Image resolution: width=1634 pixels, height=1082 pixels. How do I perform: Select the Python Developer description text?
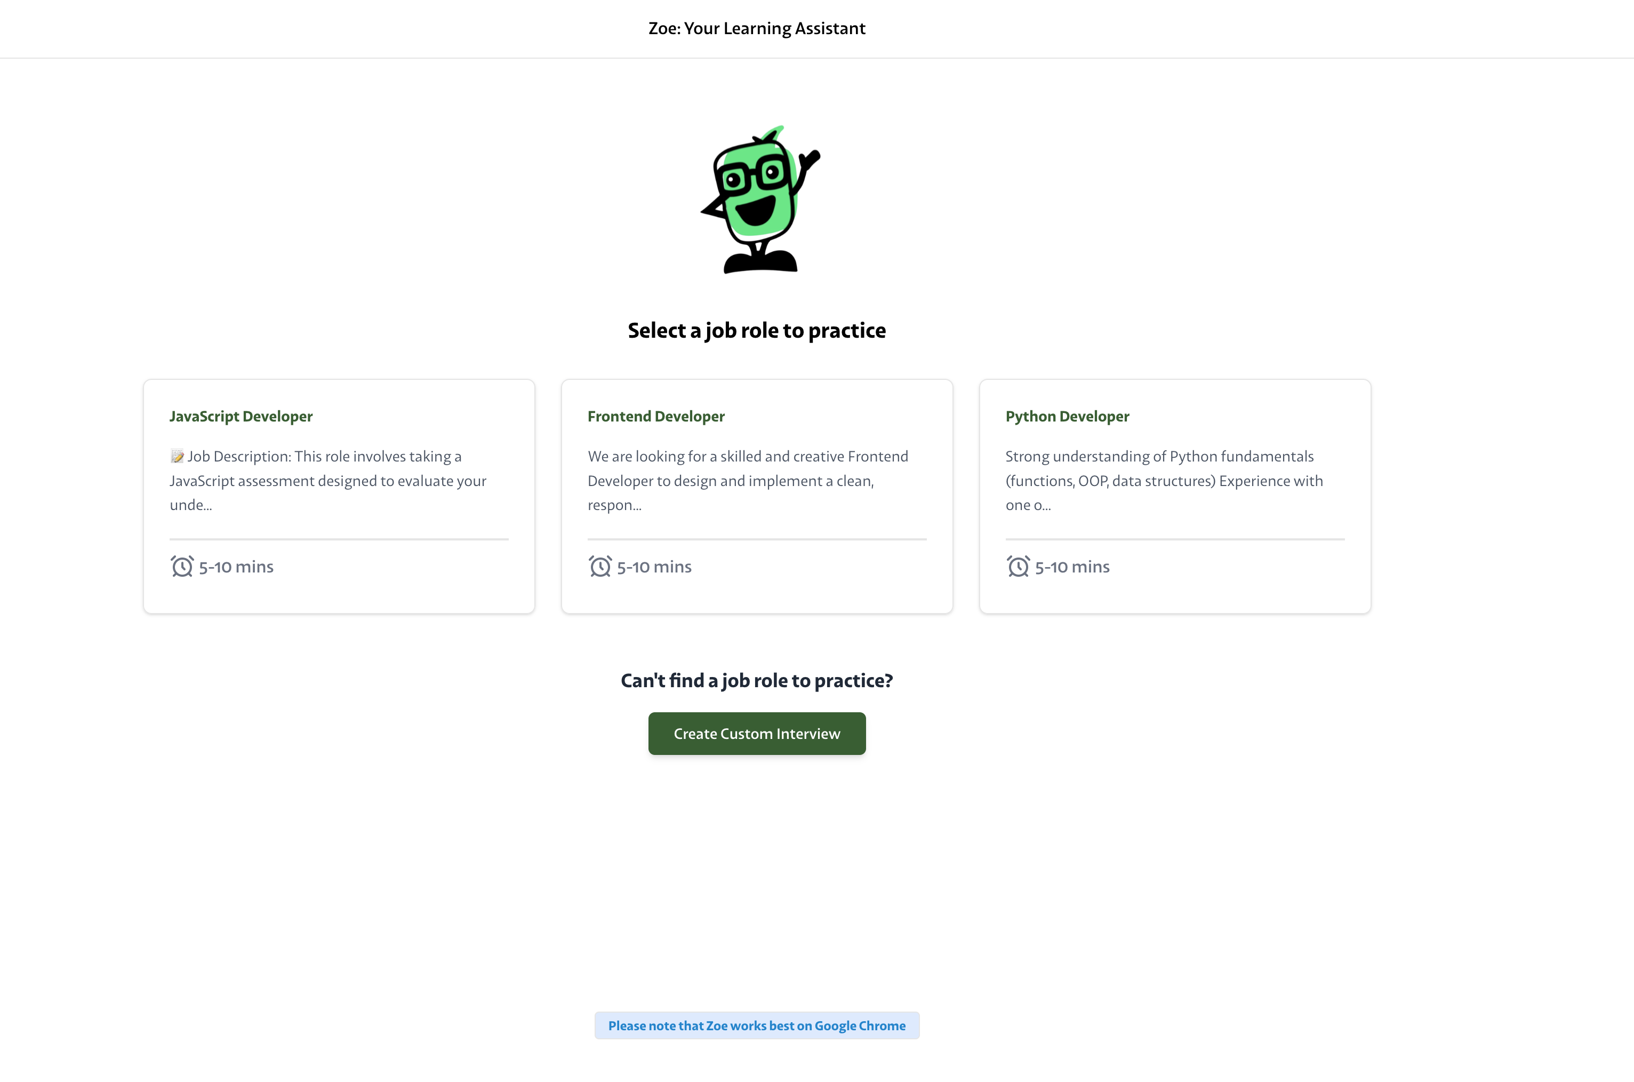[1164, 480]
